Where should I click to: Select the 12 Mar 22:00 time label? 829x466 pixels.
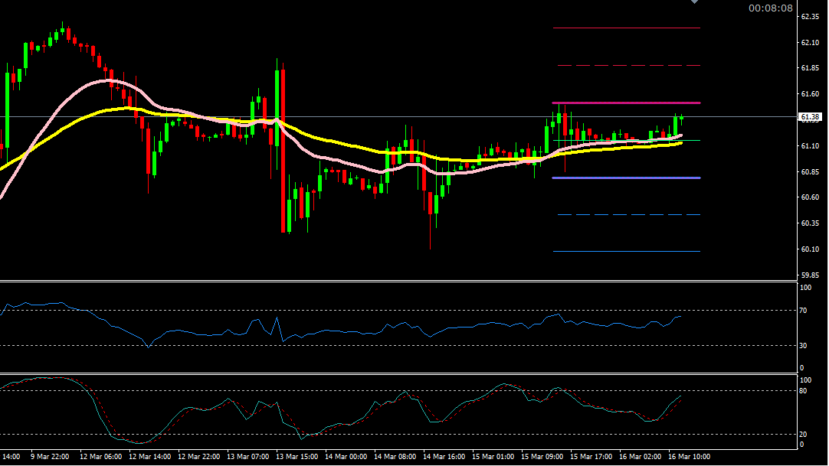(198, 457)
